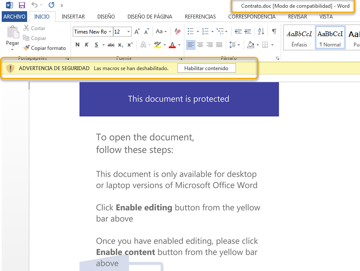
Task: Click the text effects outlined A icon
Action: 143,45
